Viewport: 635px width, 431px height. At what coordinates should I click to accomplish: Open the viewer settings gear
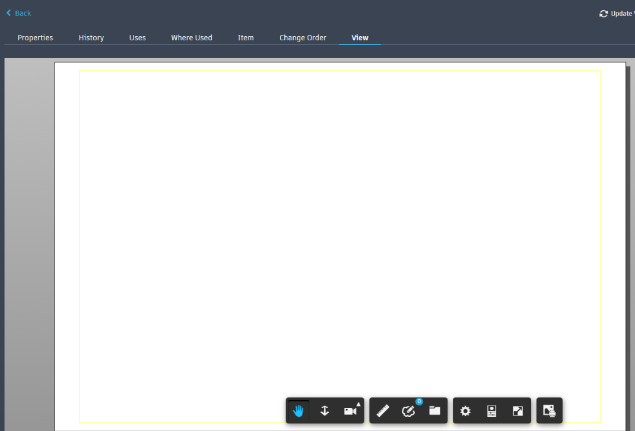465,410
